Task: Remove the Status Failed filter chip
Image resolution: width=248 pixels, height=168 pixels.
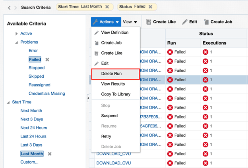Action: click(x=150, y=7)
